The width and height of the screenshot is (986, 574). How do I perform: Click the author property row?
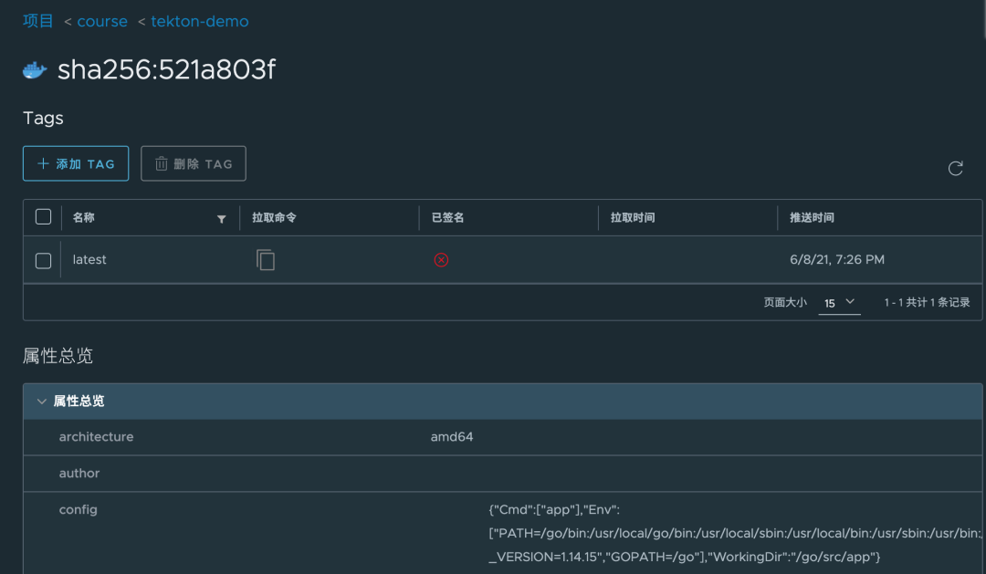502,474
